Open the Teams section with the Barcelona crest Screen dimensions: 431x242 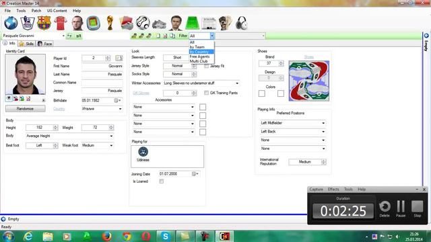[x=44, y=23]
